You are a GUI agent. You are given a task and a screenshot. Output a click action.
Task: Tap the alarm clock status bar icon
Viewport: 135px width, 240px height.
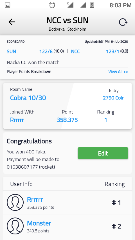(x=52, y=5)
